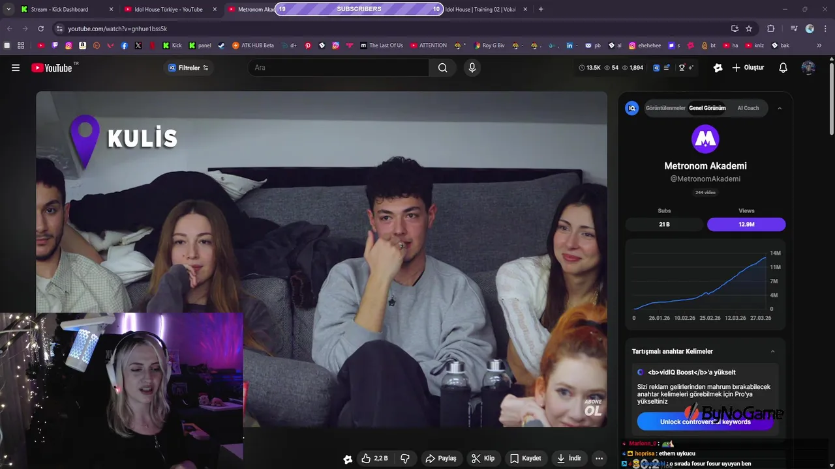The height and width of the screenshot is (469, 835).
Task: Open the tab search dropdown arrow
Action: click(8, 9)
